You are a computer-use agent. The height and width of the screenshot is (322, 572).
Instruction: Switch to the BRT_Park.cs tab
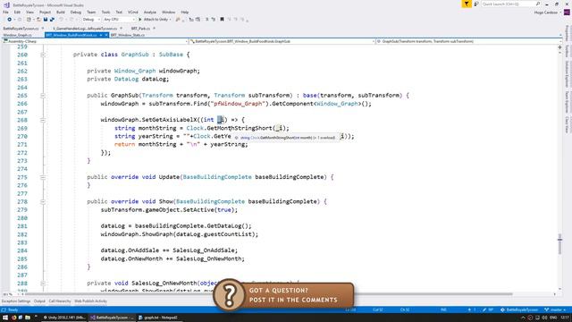point(140,29)
